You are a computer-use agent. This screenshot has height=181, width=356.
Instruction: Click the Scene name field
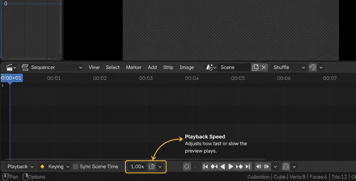pos(234,67)
